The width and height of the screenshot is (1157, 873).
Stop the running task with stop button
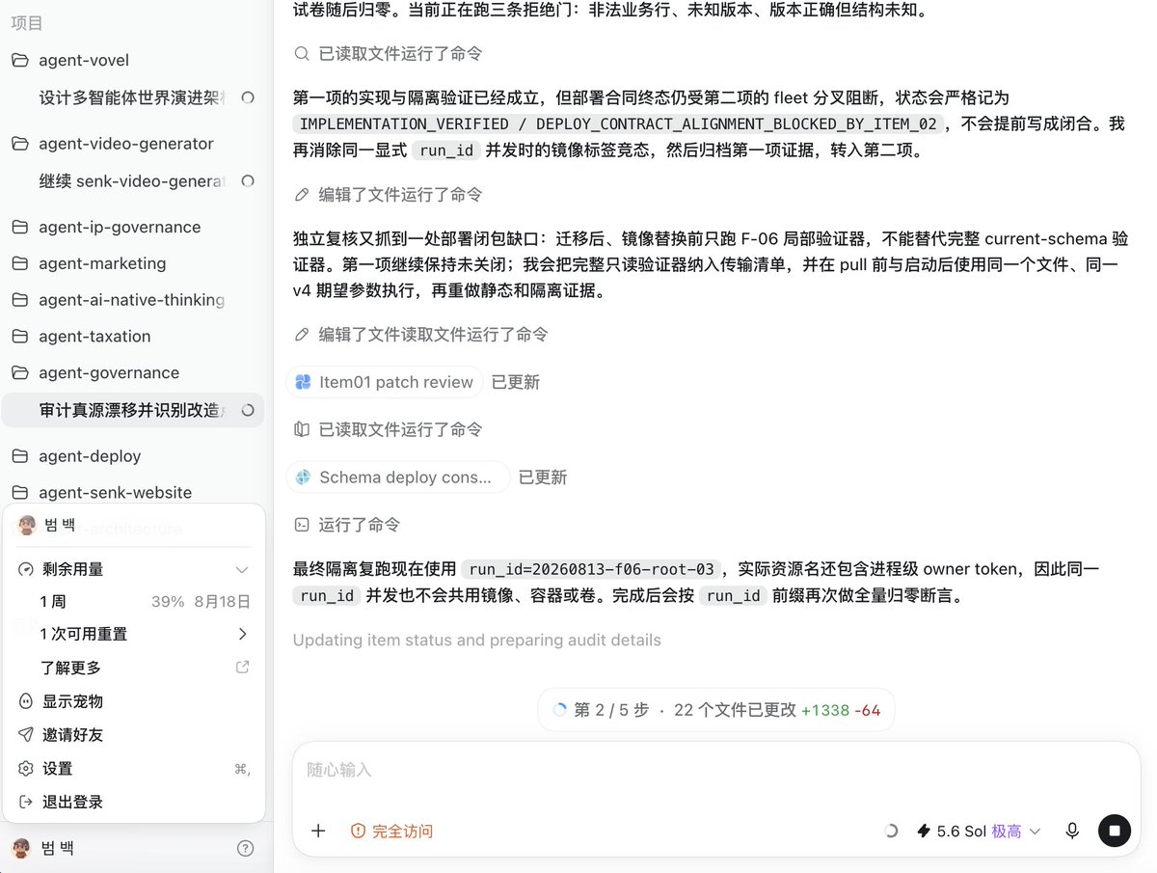pyautogui.click(x=1115, y=832)
